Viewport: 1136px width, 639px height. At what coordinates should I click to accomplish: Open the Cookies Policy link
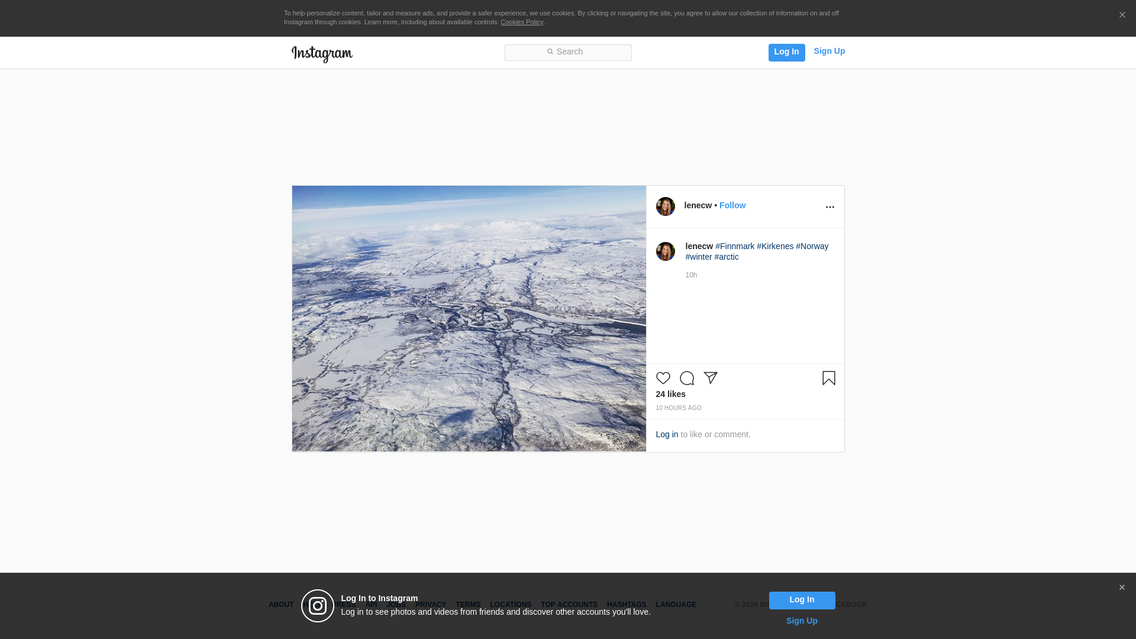coord(521,22)
